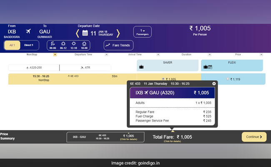Click the Continue button
The height and width of the screenshot is (167, 271).
pyautogui.click(x=254, y=137)
